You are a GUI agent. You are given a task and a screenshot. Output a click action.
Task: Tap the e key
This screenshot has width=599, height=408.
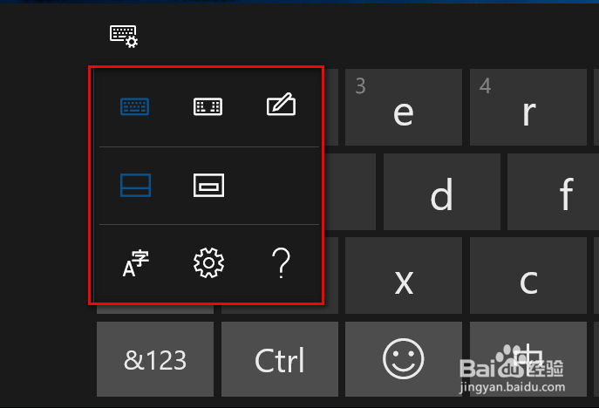404,107
